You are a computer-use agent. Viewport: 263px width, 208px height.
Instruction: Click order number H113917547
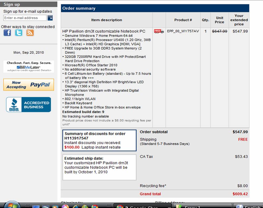(x=76, y=138)
